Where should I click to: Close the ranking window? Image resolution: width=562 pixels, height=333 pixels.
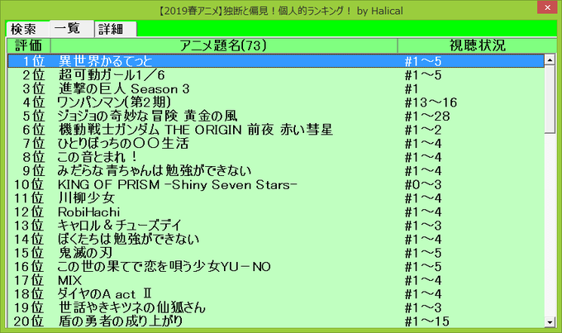click(547, 7)
